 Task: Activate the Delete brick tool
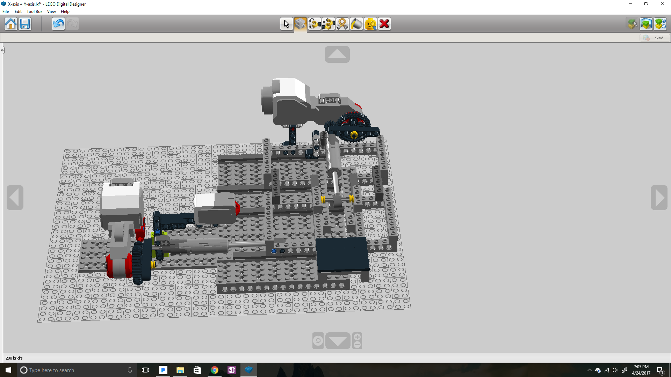tap(384, 24)
